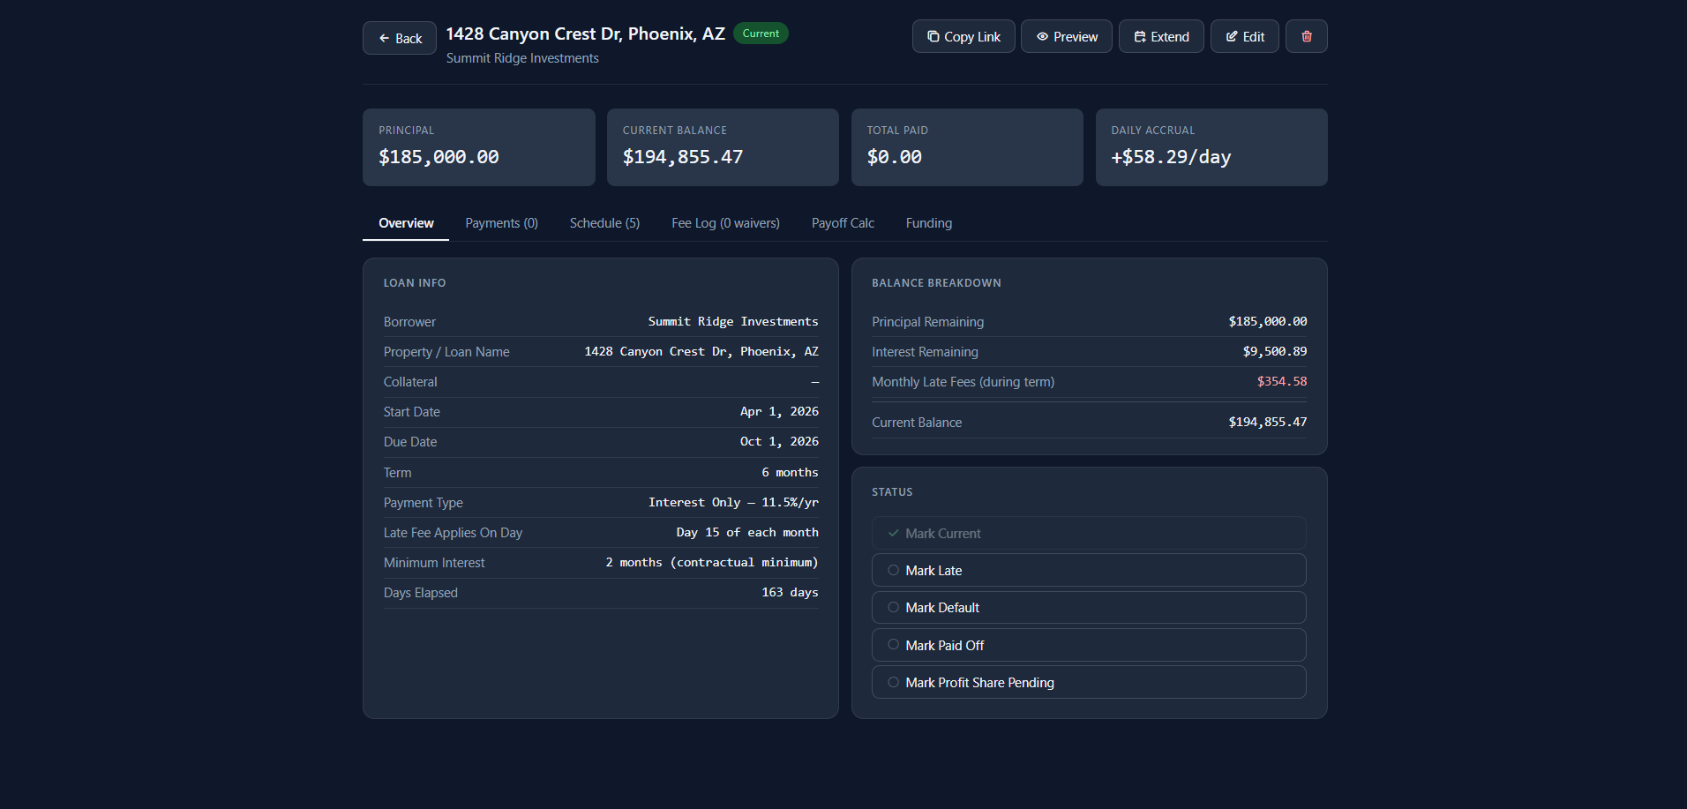Edit this loan
The height and width of the screenshot is (809, 1687).
click(x=1244, y=36)
